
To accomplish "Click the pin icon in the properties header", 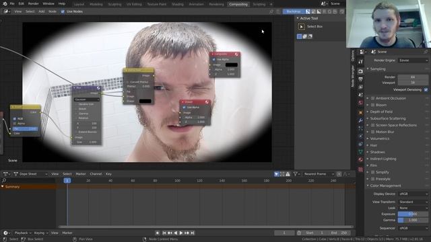I will (x=426, y=52).
